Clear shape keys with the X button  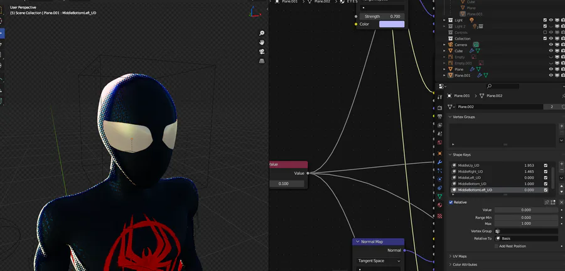point(561,203)
